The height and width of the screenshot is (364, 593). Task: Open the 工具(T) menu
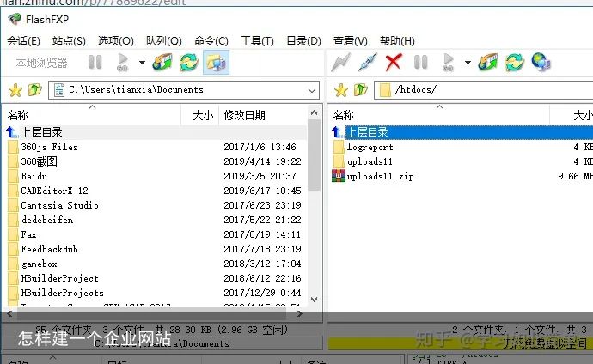click(x=257, y=41)
